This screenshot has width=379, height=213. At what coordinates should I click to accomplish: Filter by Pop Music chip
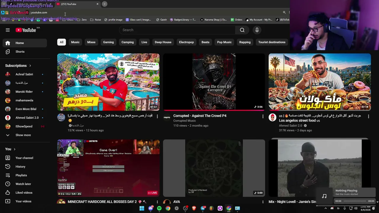(x=224, y=42)
